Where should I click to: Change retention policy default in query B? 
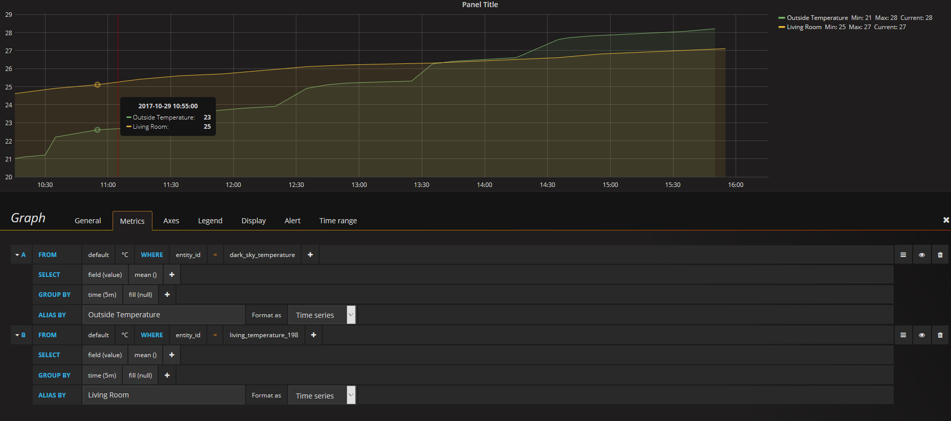[x=98, y=335]
